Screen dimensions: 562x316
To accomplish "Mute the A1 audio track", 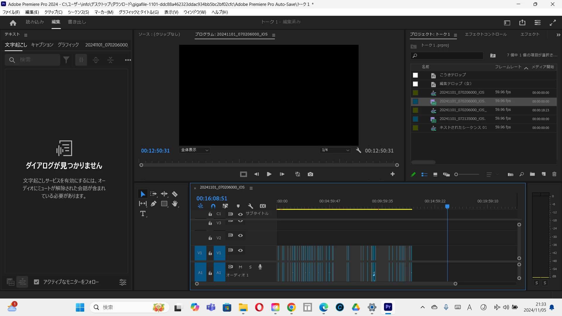I will (x=240, y=267).
